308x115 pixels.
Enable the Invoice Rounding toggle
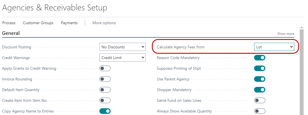click(105, 79)
